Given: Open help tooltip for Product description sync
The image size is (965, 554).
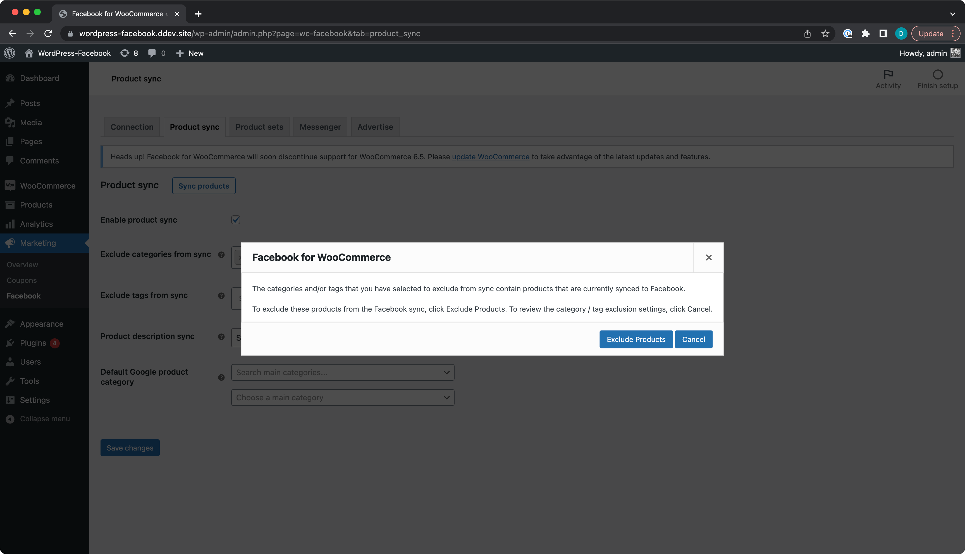Looking at the screenshot, I should (221, 337).
